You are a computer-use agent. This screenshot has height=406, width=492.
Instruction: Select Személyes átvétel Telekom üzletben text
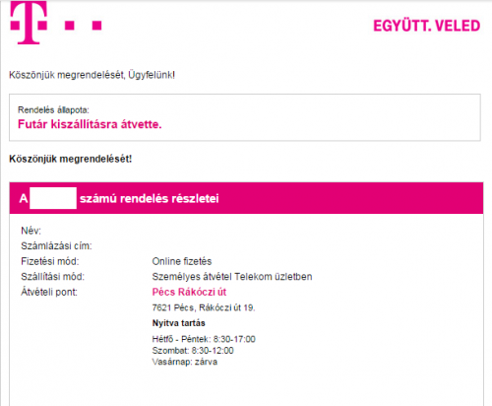coord(232,277)
